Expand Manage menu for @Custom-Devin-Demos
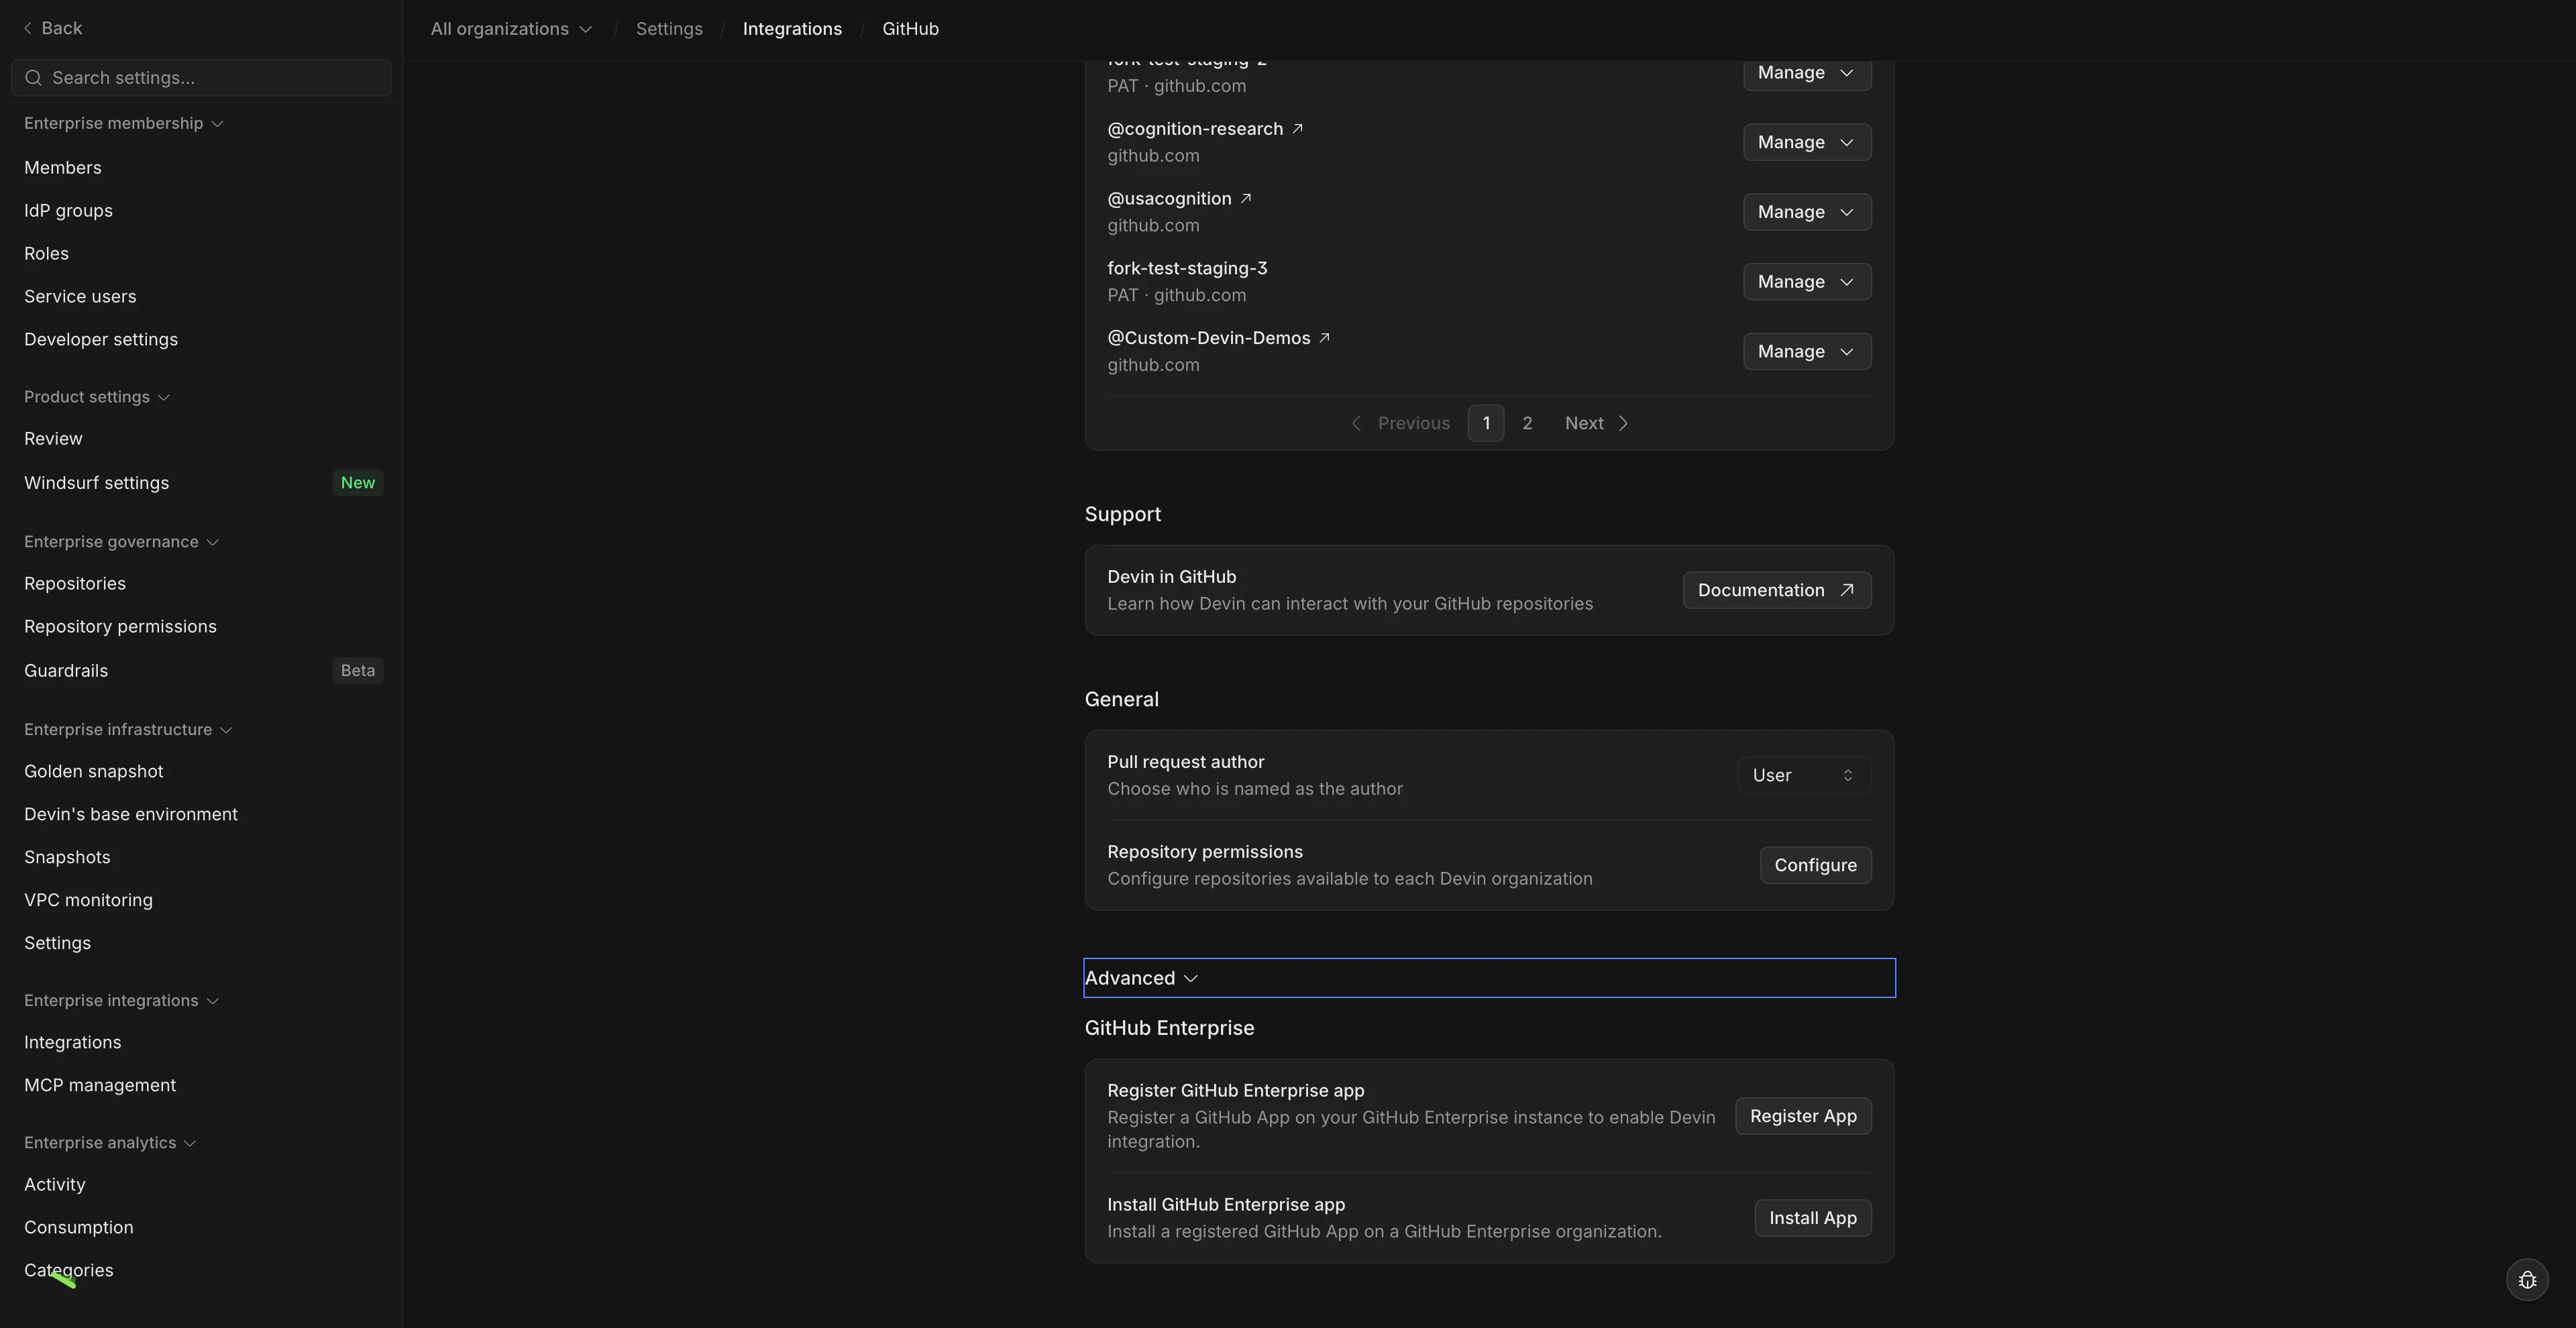The image size is (2576, 1328). 1807,352
